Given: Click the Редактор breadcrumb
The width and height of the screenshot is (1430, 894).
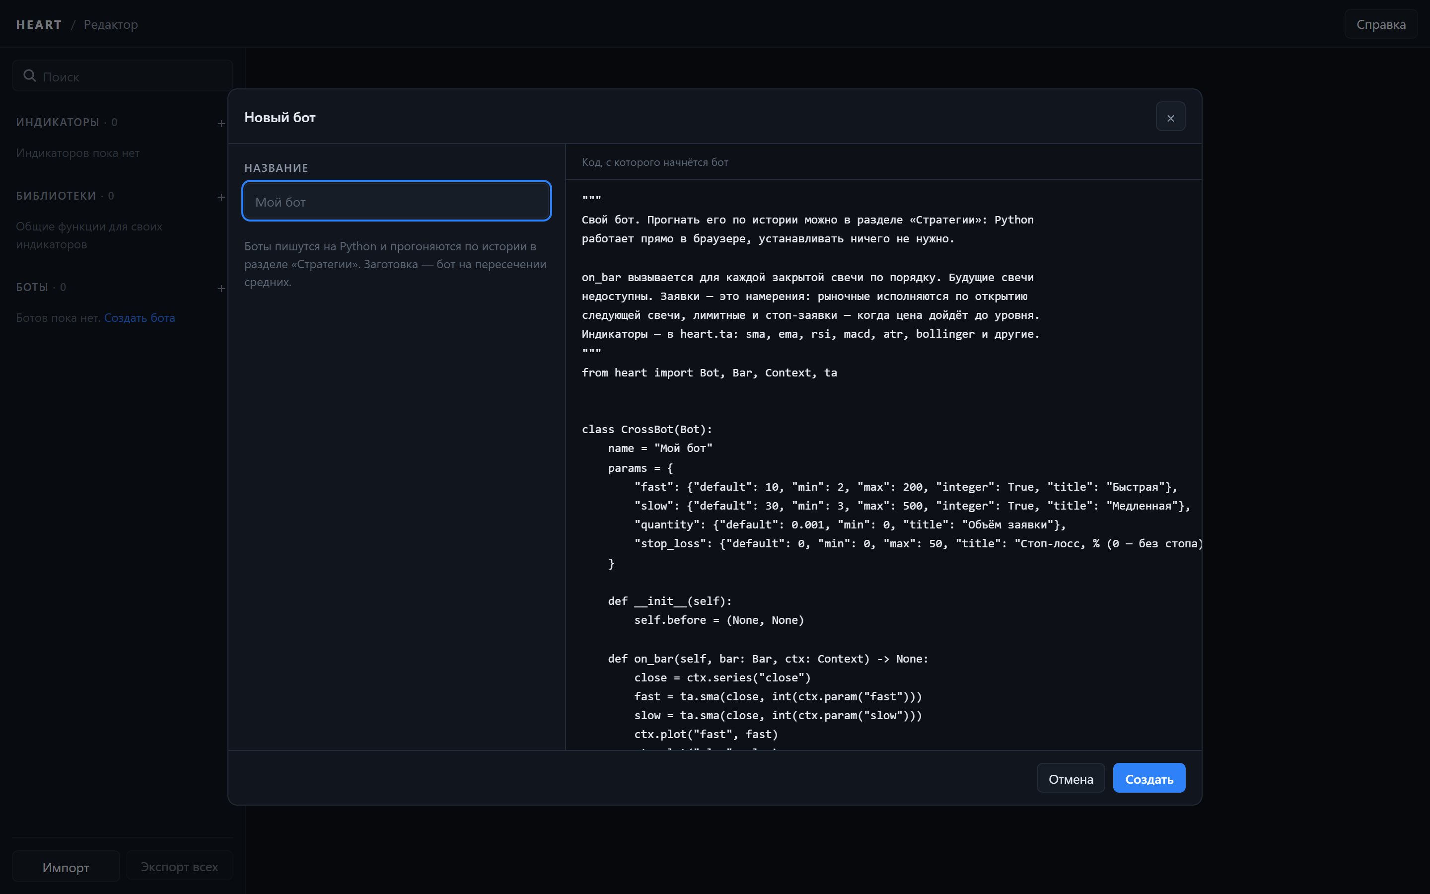Looking at the screenshot, I should click(x=111, y=24).
